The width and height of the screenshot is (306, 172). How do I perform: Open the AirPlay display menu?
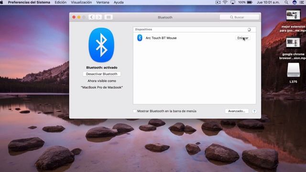pyautogui.click(x=233, y=2)
